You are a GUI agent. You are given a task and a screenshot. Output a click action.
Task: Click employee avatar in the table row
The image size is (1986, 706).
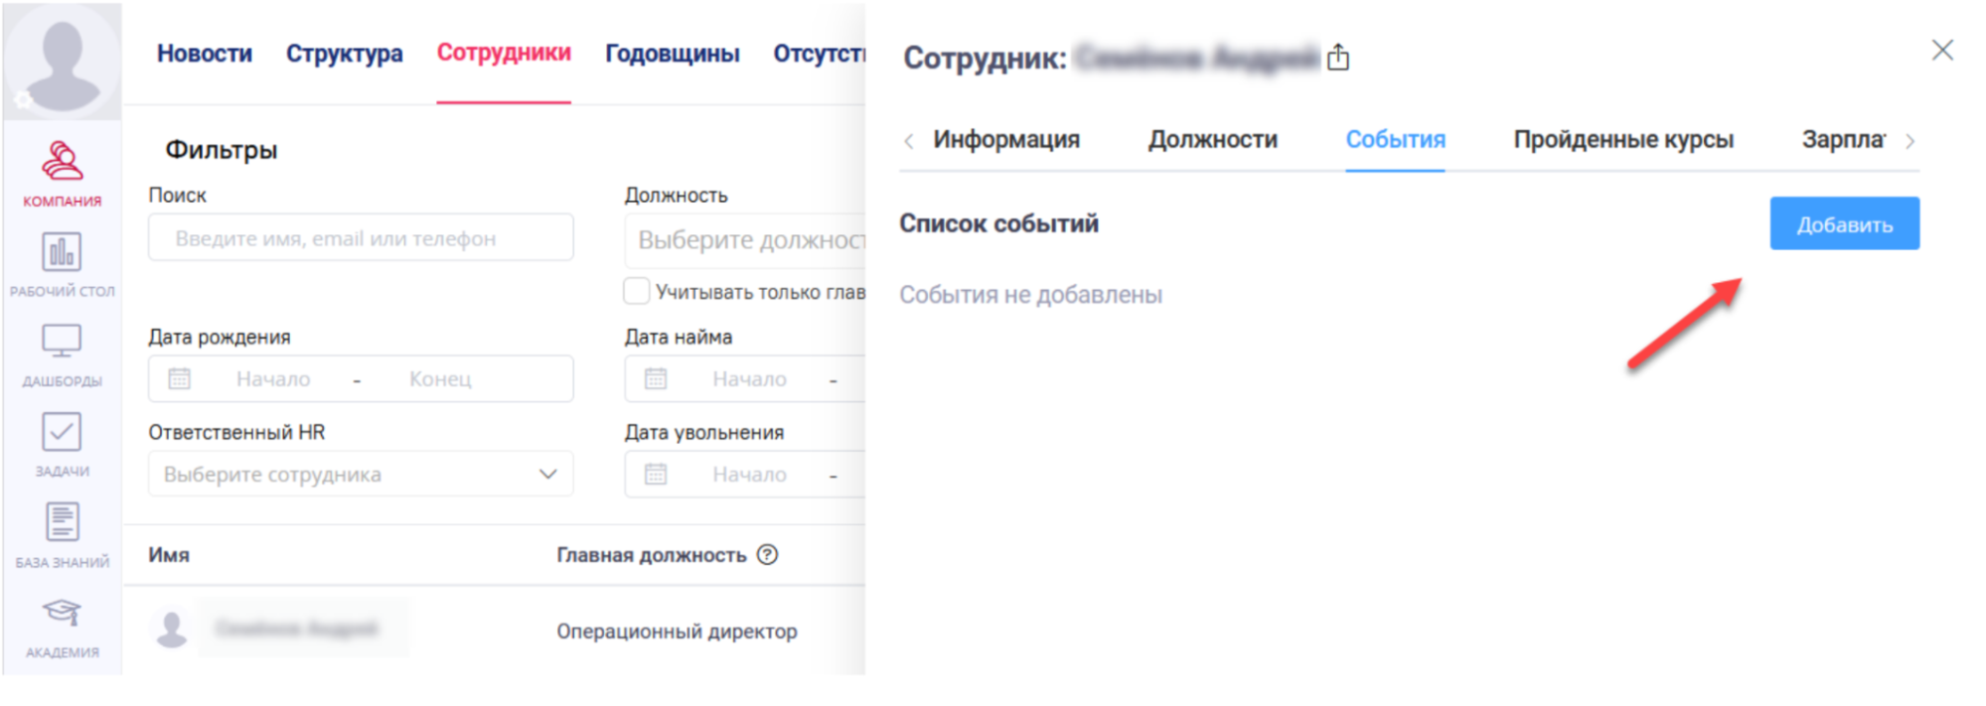[x=172, y=629]
